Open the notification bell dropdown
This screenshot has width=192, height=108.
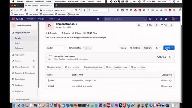coord(140,25)
